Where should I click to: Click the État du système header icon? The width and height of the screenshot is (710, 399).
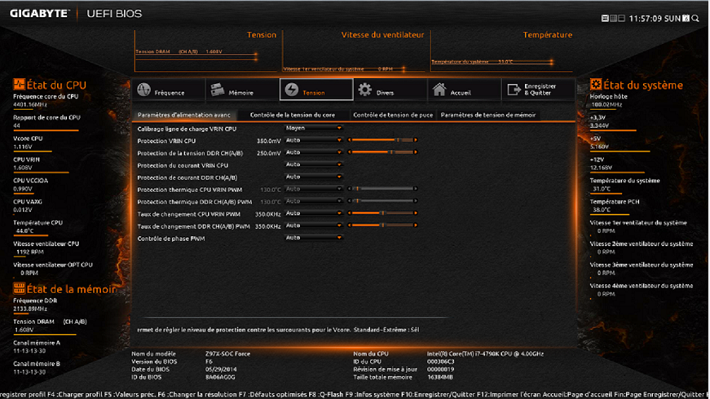(x=595, y=84)
